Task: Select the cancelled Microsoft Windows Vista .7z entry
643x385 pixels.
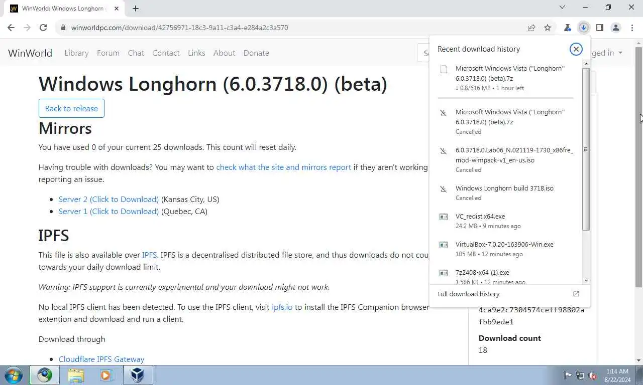Action: pyautogui.click(x=506, y=122)
